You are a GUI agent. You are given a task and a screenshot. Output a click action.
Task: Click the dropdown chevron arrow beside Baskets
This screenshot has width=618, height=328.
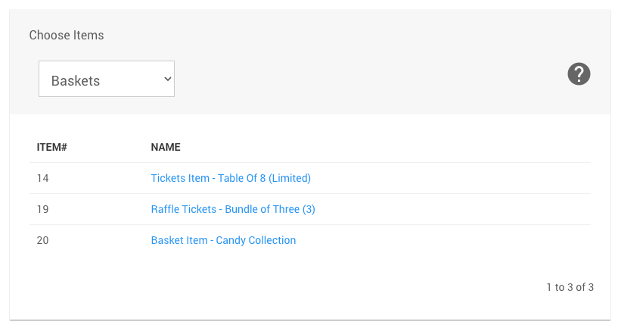coord(167,79)
